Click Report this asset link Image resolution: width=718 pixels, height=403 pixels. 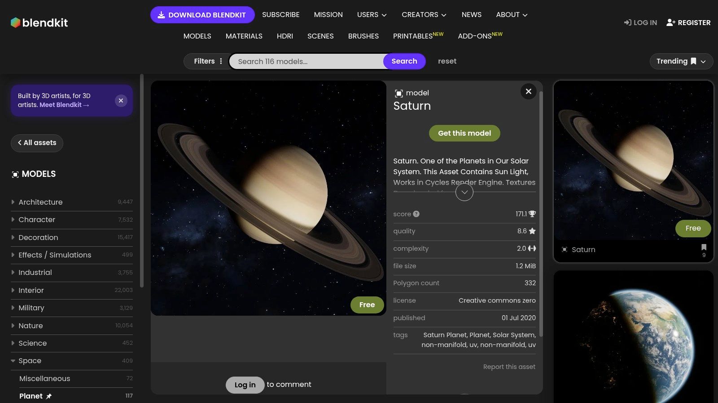509,367
